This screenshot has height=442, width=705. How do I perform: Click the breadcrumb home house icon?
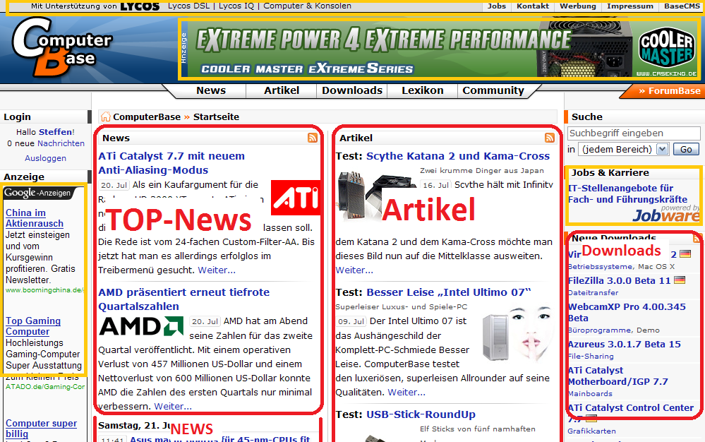click(106, 117)
